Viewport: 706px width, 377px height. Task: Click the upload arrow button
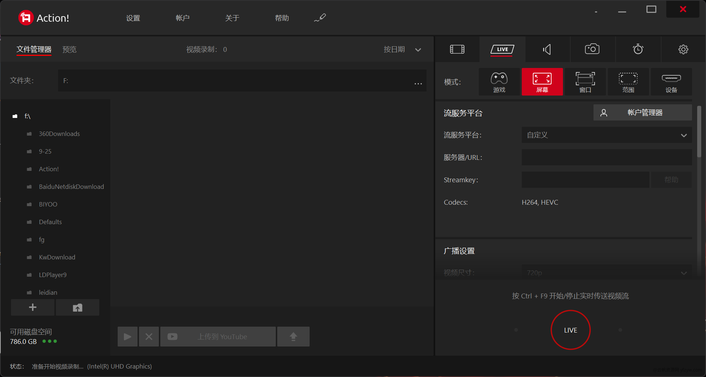(x=293, y=337)
